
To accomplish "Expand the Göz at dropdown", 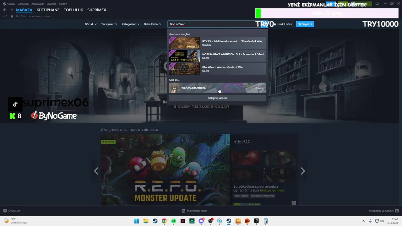I will 90,24.
